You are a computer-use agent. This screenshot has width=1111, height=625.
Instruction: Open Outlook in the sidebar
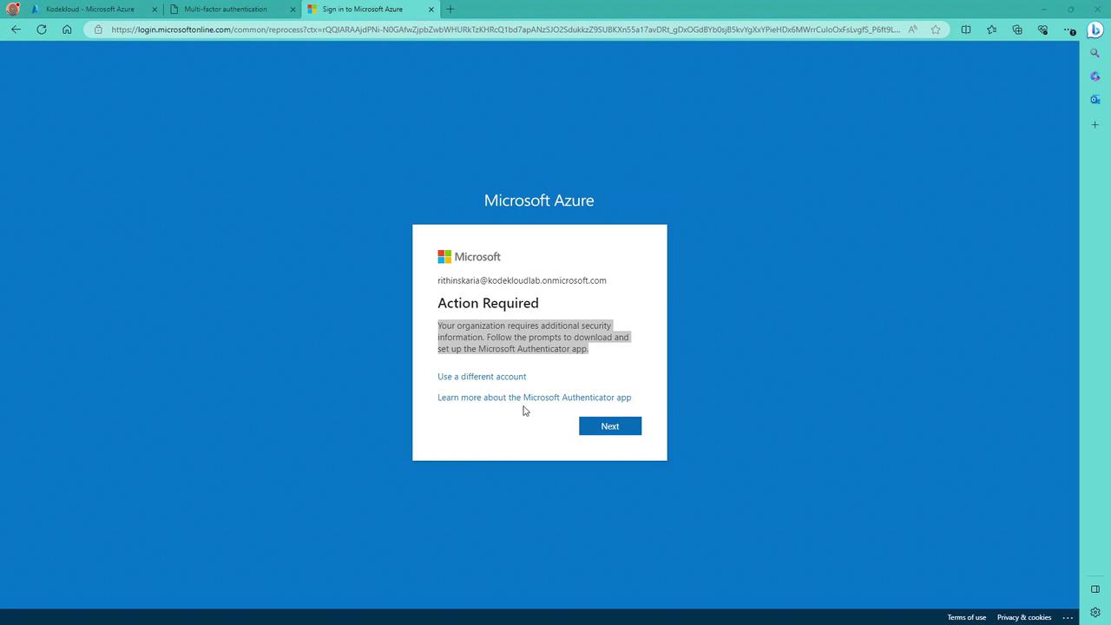point(1095,100)
